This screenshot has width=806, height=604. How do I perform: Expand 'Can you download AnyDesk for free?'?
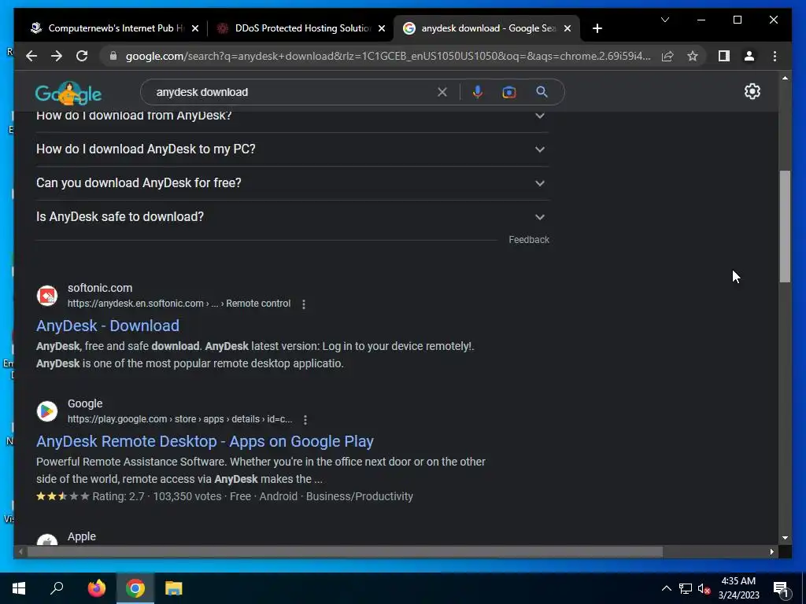[292, 182]
